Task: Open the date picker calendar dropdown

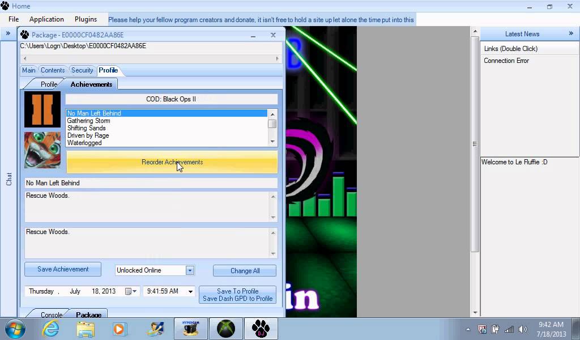Action: click(x=131, y=291)
